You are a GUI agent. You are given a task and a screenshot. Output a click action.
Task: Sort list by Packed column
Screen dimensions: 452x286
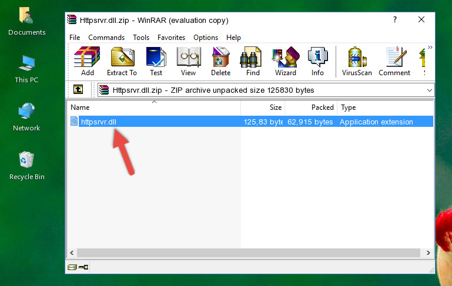pyautogui.click(x=311, y=107)
